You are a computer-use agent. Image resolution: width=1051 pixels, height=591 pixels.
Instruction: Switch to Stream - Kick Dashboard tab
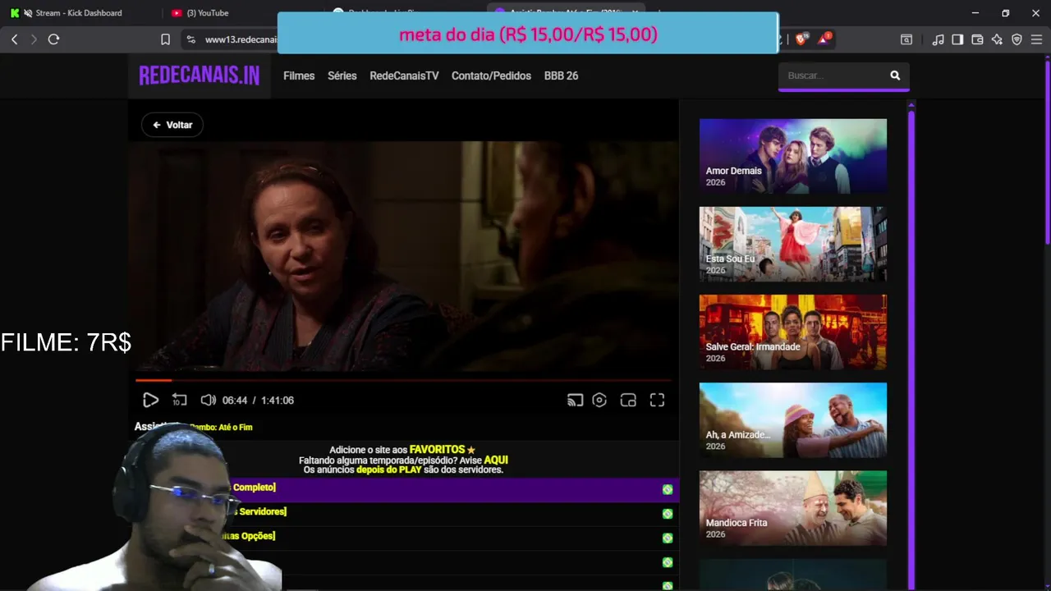(80, 13)
